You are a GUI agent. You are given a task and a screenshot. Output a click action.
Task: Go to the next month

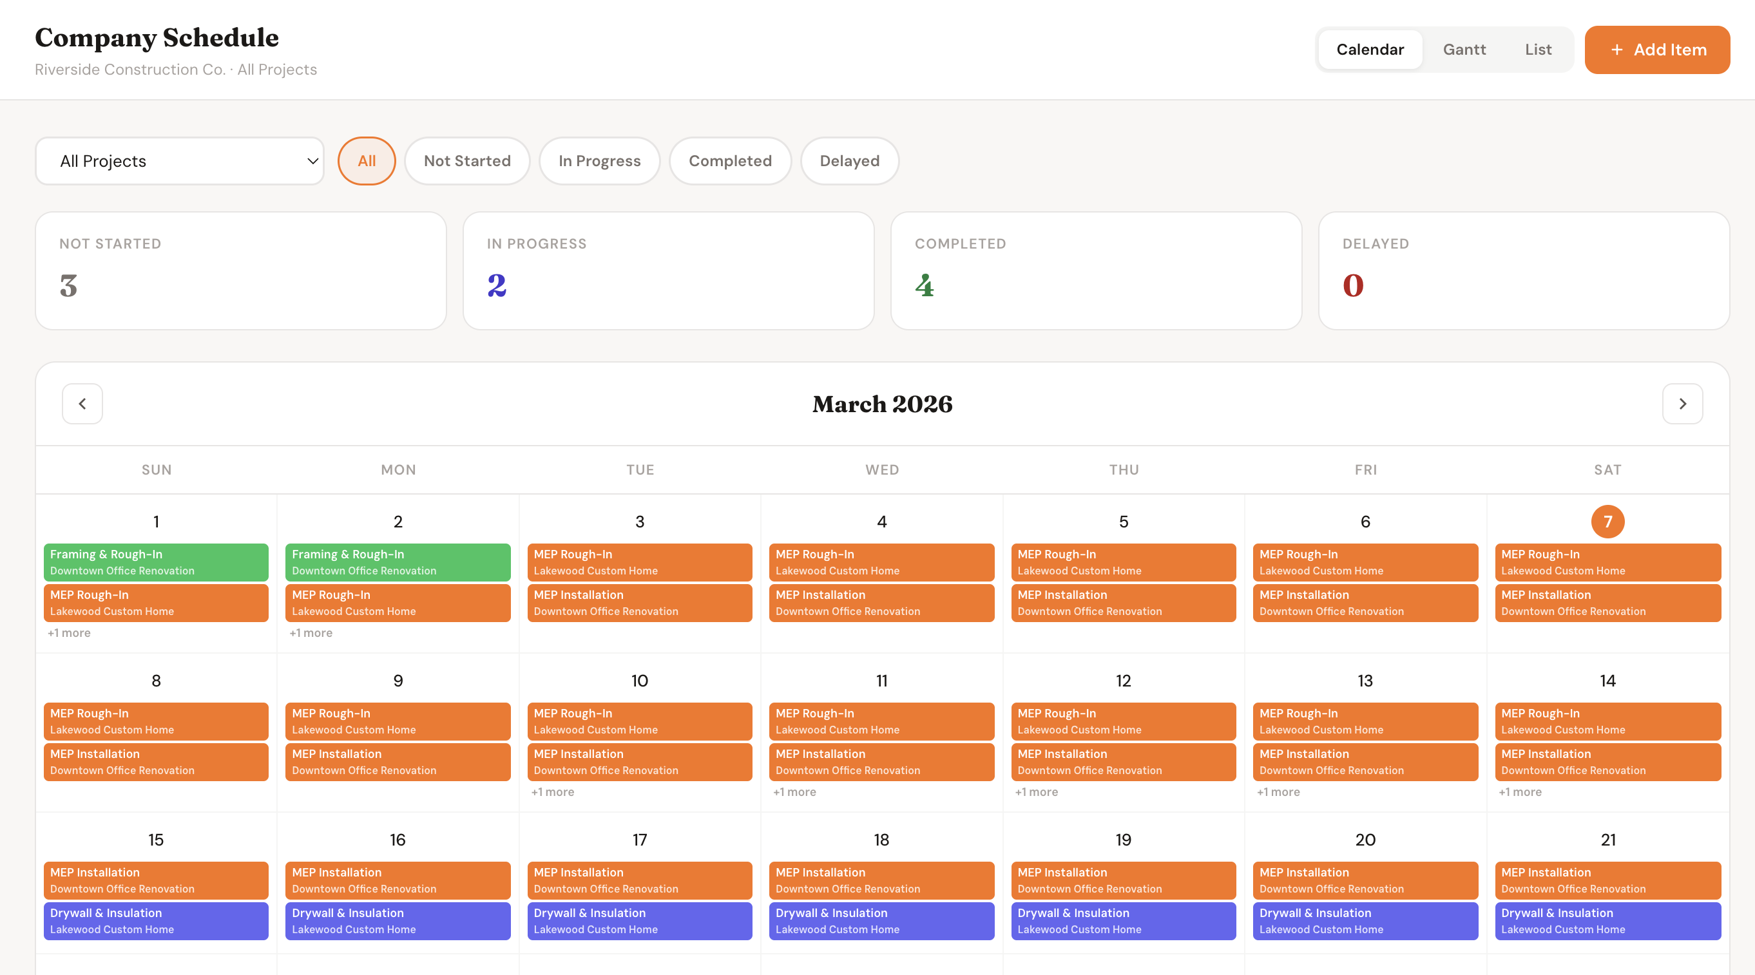(1682, 403)
